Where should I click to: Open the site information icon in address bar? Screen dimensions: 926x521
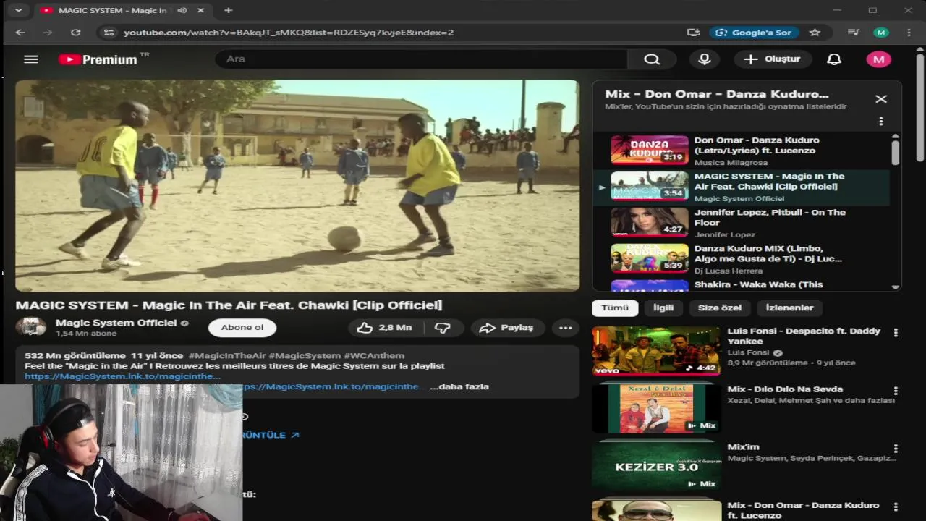click(x=109, y=33)
